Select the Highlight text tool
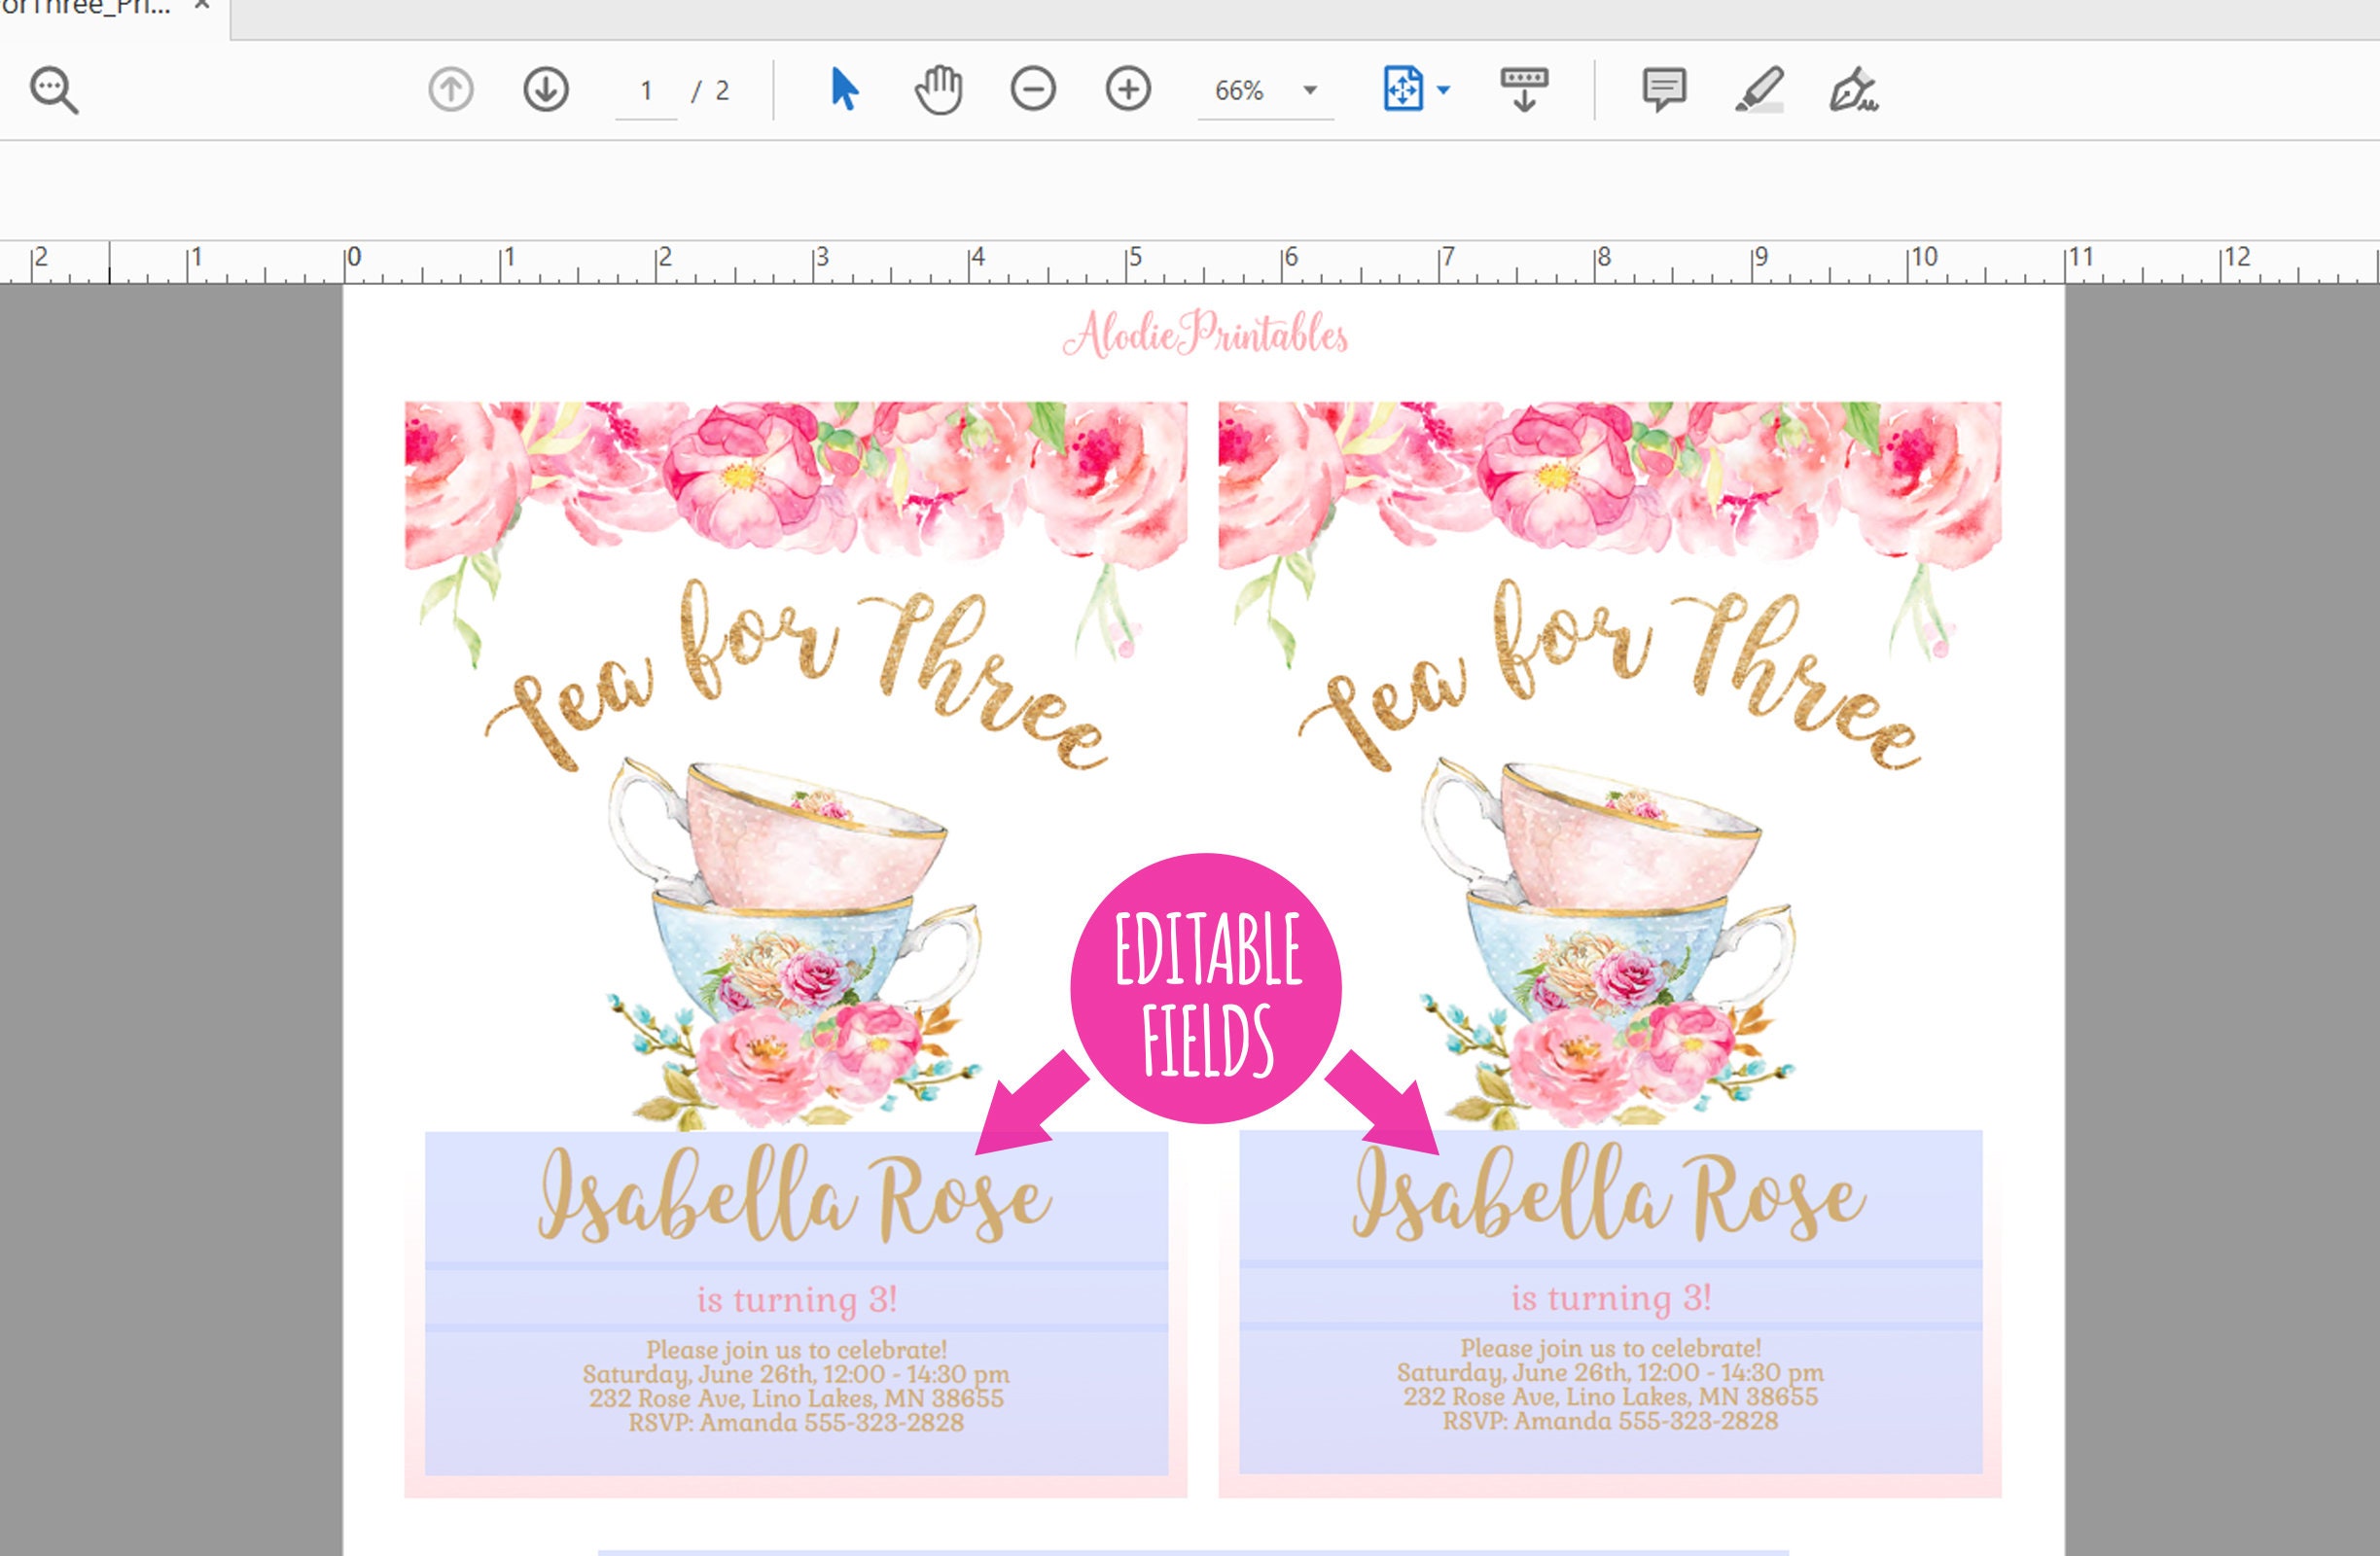 (x=1760, y=90)
